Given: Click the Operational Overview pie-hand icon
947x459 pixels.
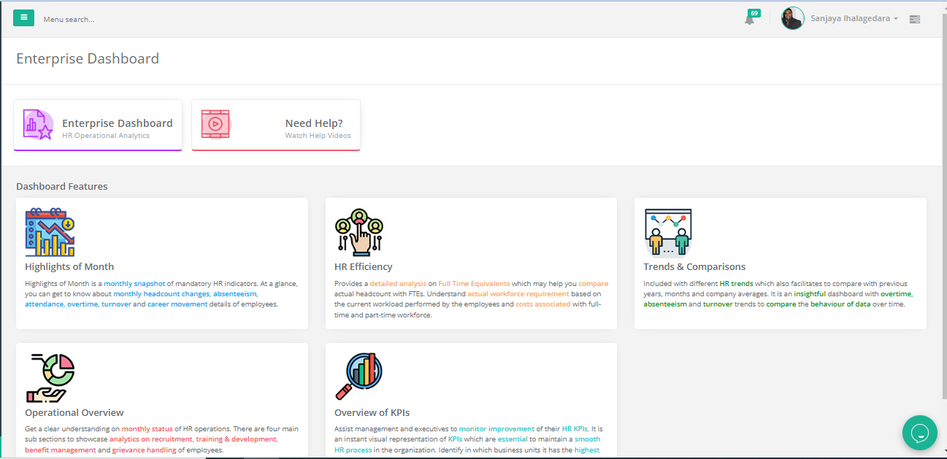Looking at the screenshot, I should pyautogui.click(x=50, y=378).
